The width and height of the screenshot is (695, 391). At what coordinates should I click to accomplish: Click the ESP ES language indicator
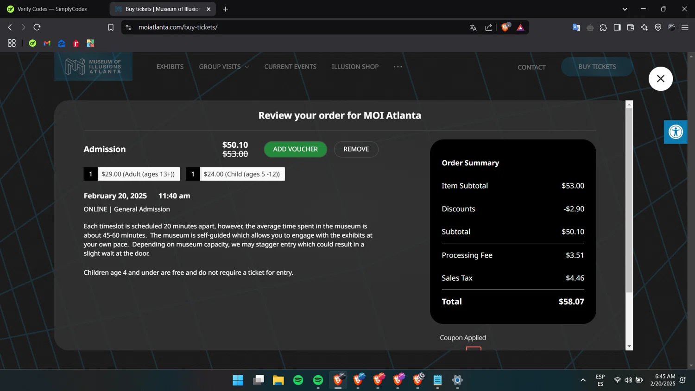[x=600, y=380]
